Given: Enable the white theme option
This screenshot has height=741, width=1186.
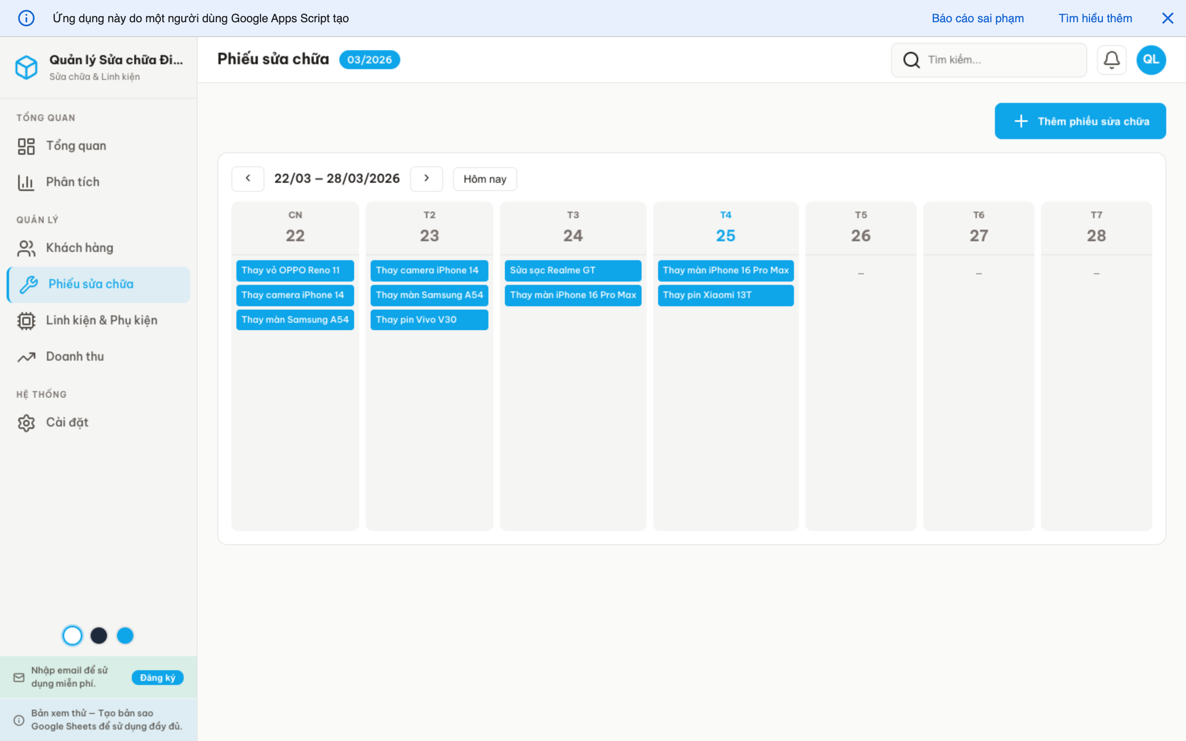Looking at the screenshot, I should point(72,635).
